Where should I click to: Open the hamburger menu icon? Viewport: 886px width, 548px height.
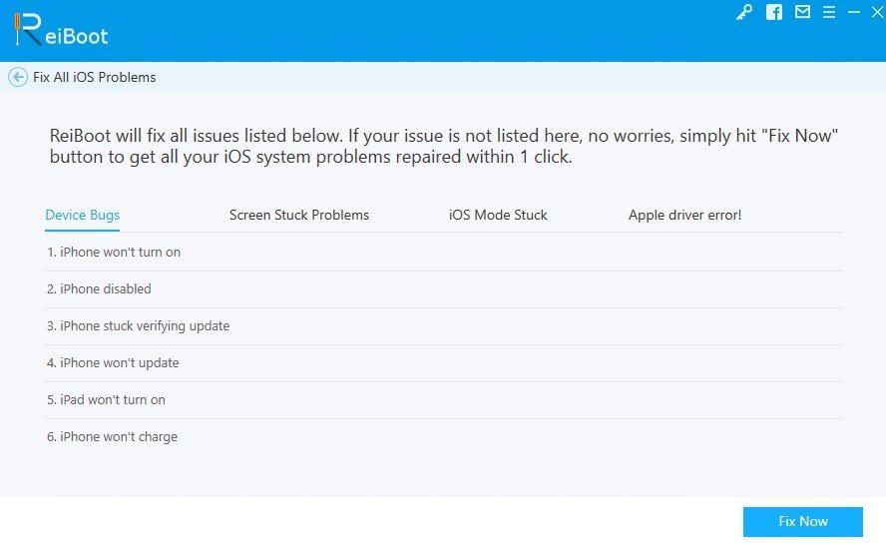click(x=828, y=12)
